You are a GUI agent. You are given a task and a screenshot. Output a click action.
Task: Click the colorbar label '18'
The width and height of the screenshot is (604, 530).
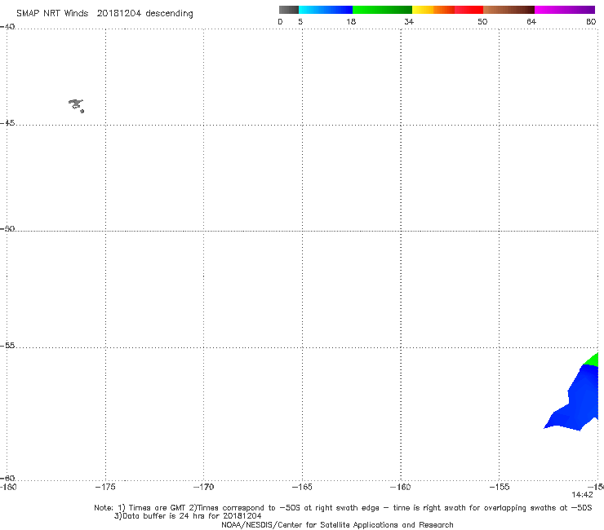pos(351,21)
